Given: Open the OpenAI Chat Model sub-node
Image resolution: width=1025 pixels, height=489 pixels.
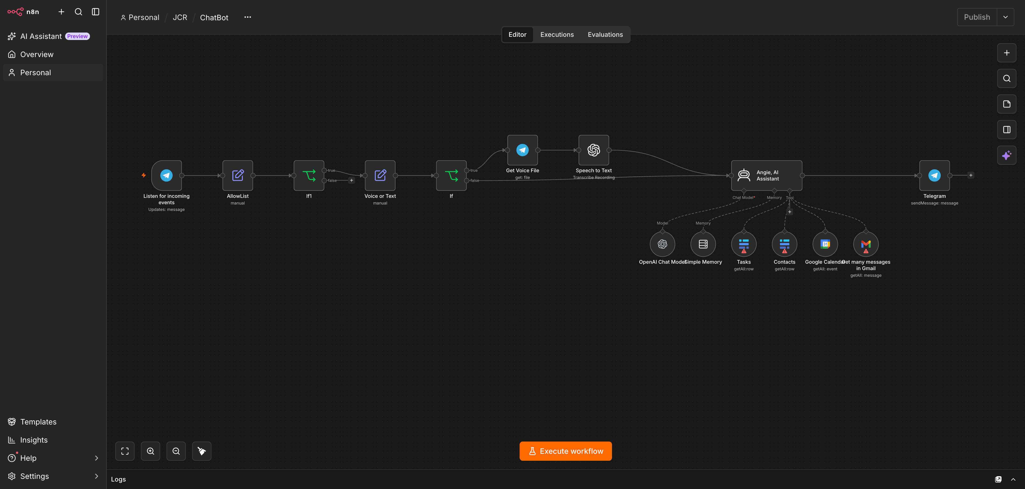Looking at the screenshot, I should [x=662, y=244].
